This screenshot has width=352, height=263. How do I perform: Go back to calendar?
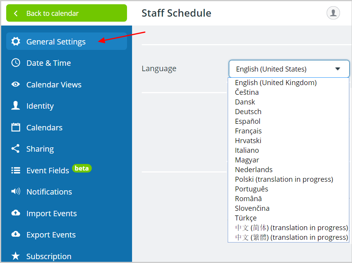(x=67, y=13)
